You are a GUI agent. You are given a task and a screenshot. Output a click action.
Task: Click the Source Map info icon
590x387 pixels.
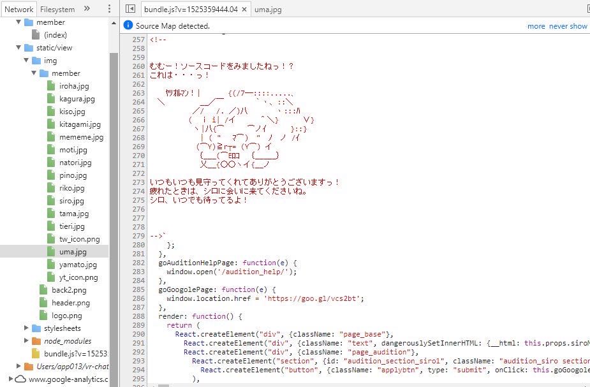[x=128, y=26]
